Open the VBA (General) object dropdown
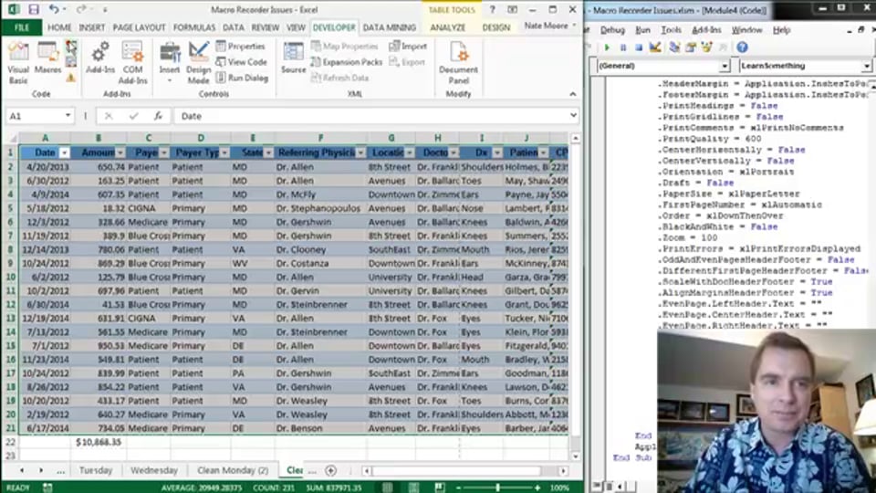This screenshot has width=876, height=493. tap(724, 66)
